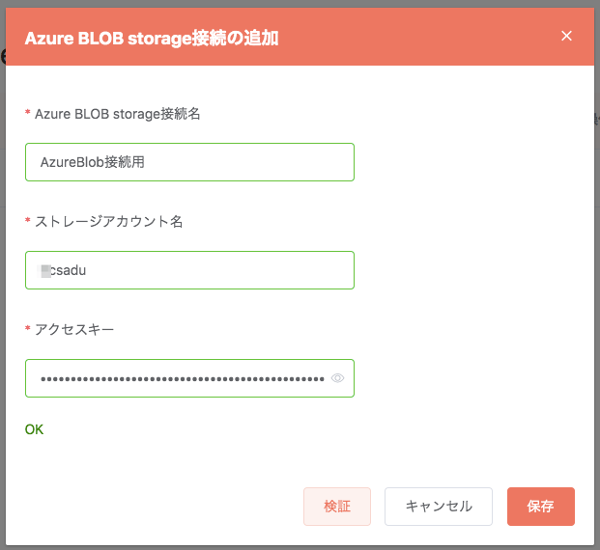
Task: Click the アクセスキー label
Action: 74,329
